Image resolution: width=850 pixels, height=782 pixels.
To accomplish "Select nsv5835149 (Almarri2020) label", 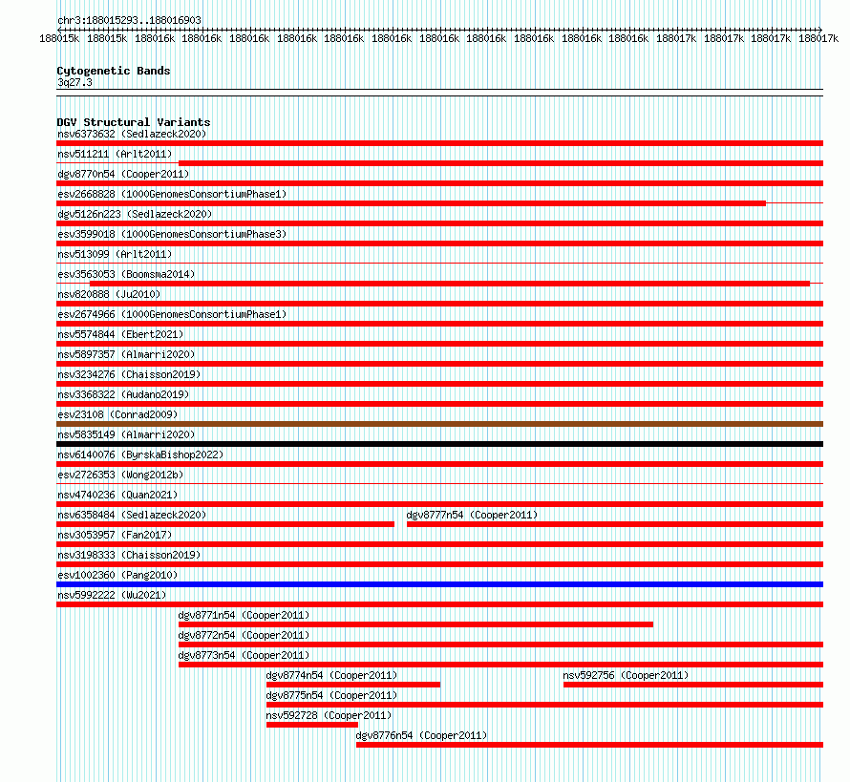I will pos(126,434).
